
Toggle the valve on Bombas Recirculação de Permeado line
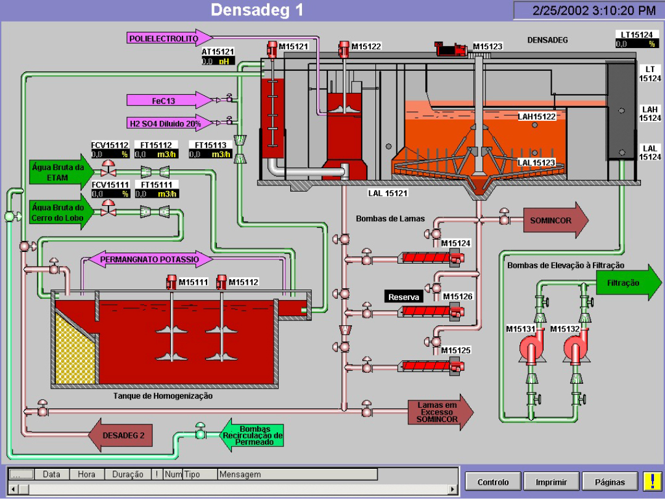200,434
